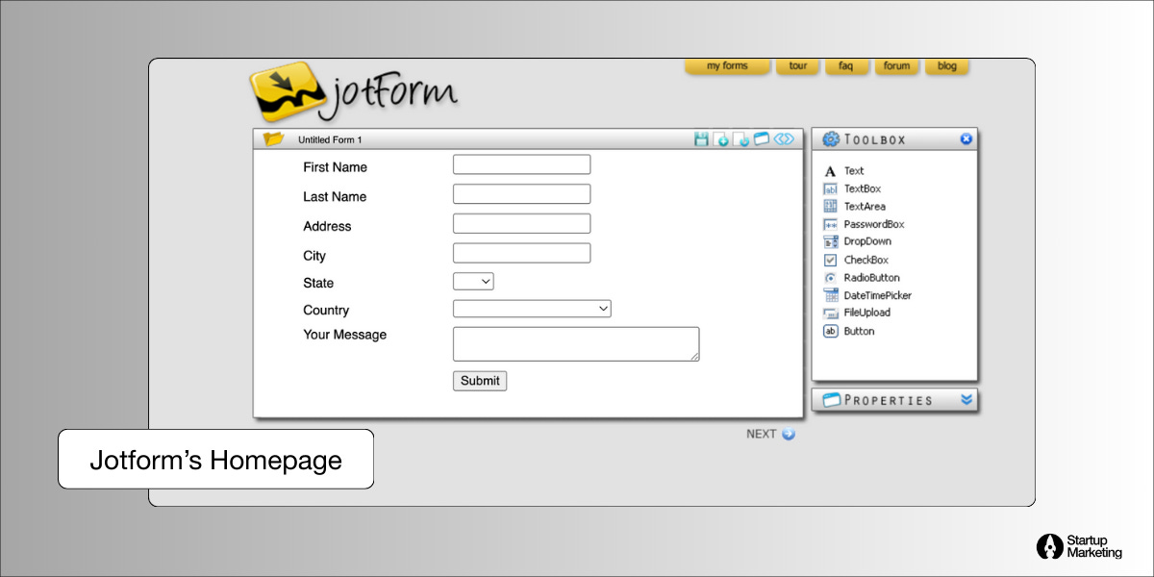Click the Properties panel window icon

831,400
